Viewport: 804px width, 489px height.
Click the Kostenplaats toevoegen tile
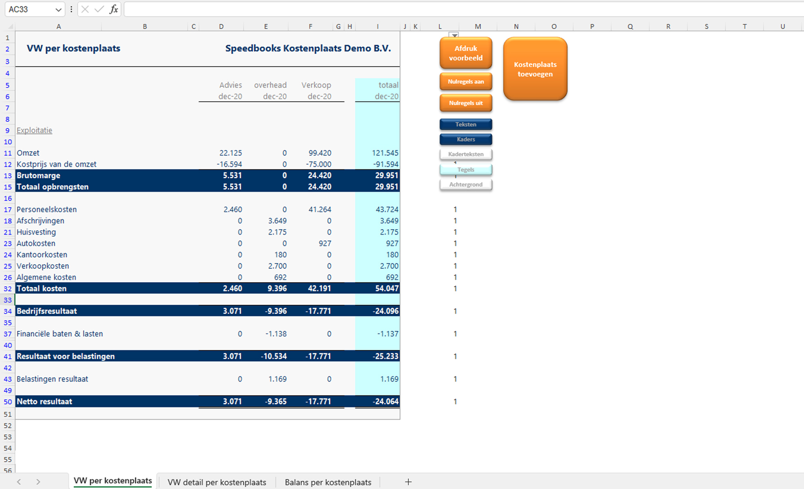pyautogui.click(x=535, y=69)
